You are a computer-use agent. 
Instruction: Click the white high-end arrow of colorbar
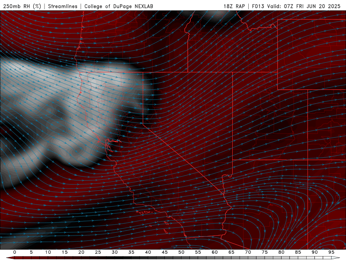coord(336,258)
